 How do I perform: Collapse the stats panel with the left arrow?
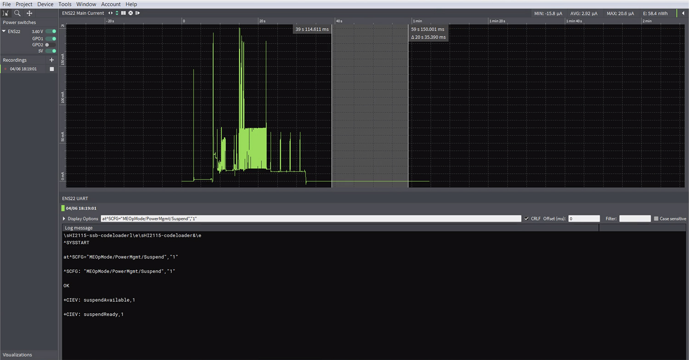point(683,13)
